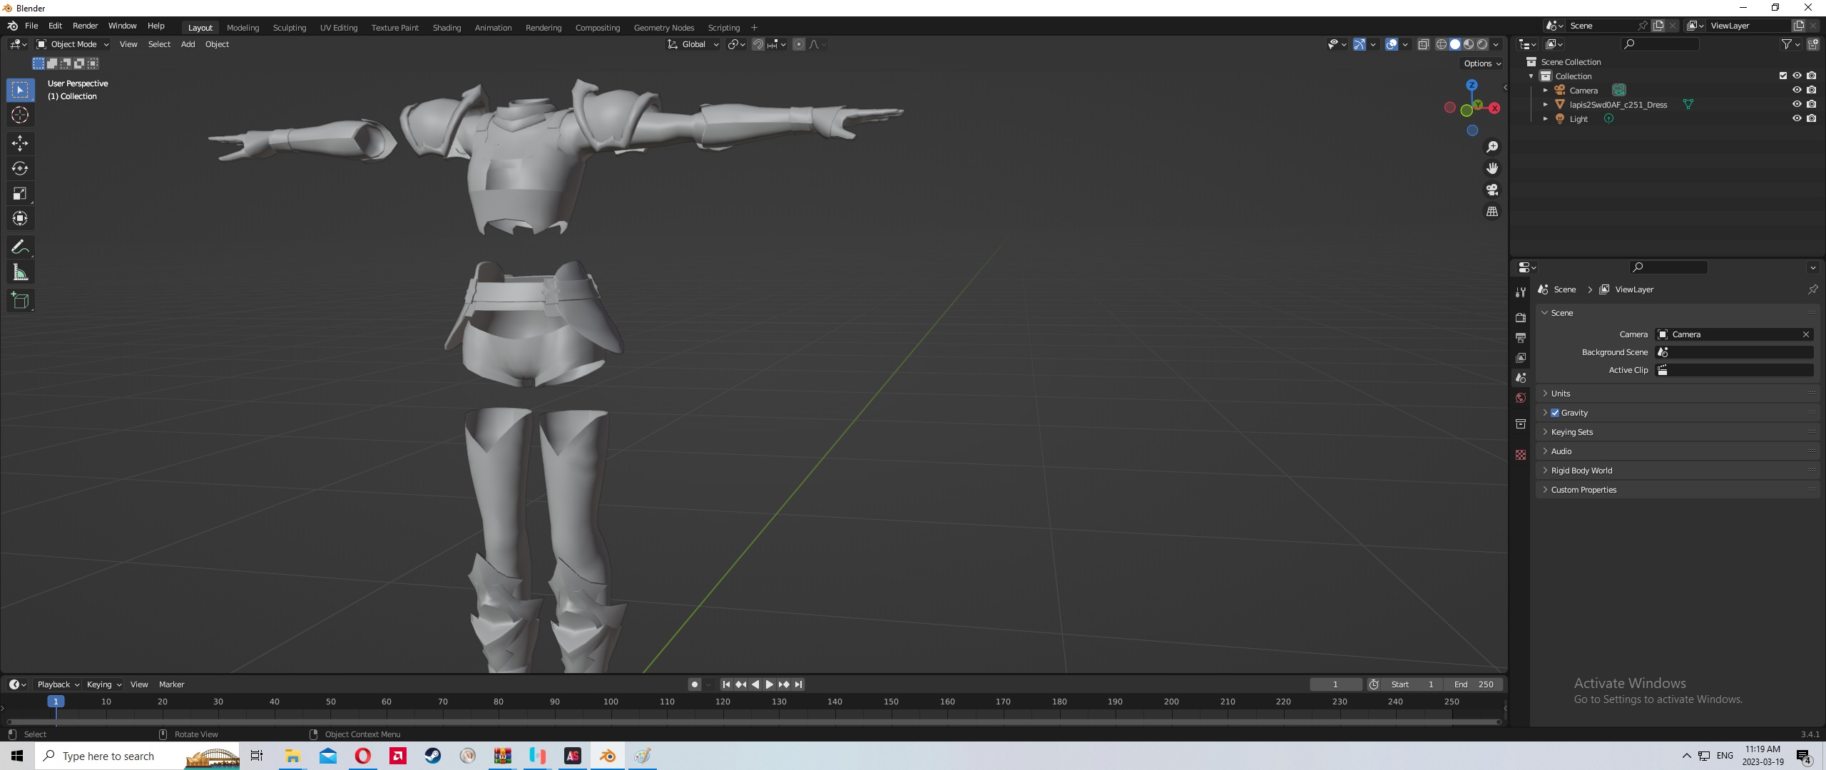Click frame 100 on the timeline

pyautogui.click(x=611, y=702)
